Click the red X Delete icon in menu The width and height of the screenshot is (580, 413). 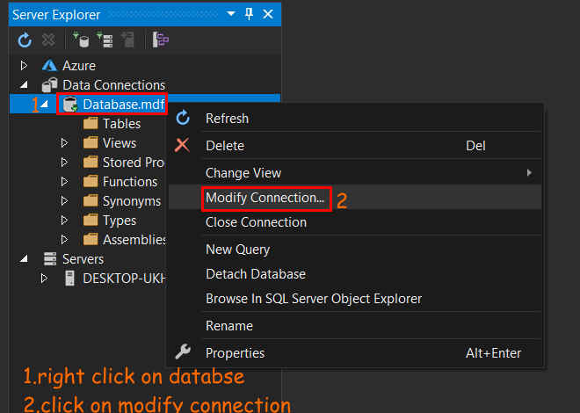(183, 145)
